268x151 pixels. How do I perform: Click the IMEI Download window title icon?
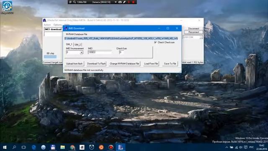(x=66, y=28)
